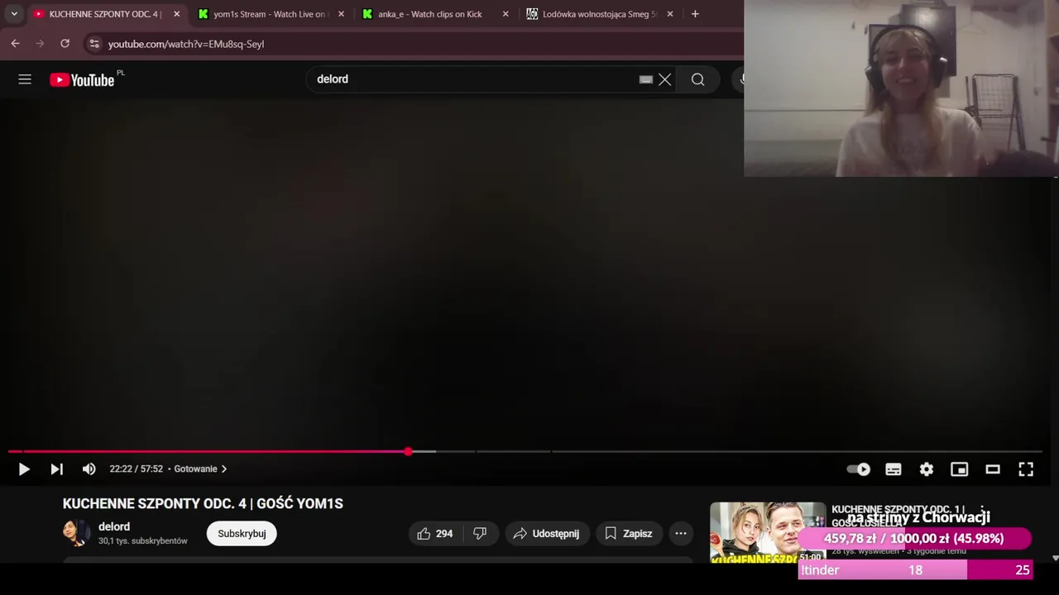Toggle the autoplay switch
The width and height of the screenshot is (1059, 595).
(859, 469)
